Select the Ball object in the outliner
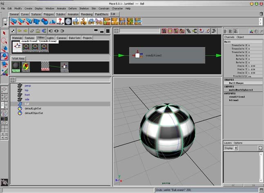Viewport: 264px width, 193px height. (27, 104)
